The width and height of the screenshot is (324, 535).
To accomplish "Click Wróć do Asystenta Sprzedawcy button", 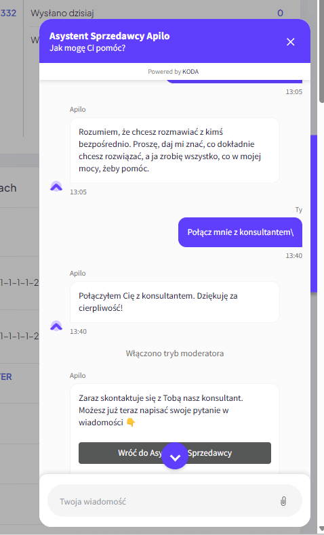I will [175, 453].
